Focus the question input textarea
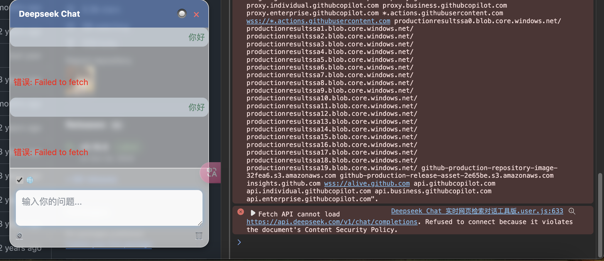 [x=109, y=208]
